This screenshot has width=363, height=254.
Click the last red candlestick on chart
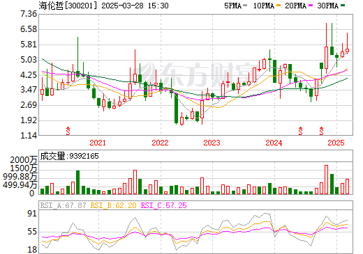click(347, 50)
